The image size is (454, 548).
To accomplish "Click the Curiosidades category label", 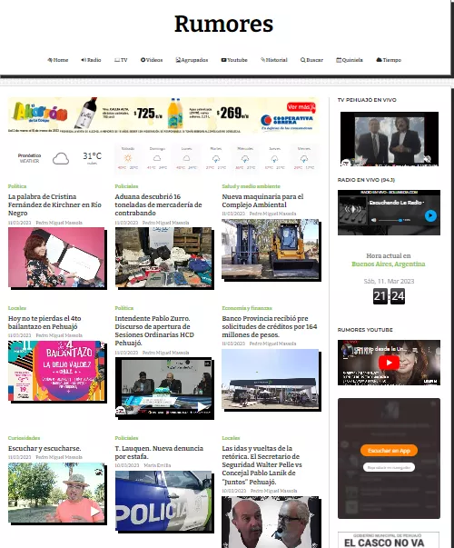I will (25, 438).
